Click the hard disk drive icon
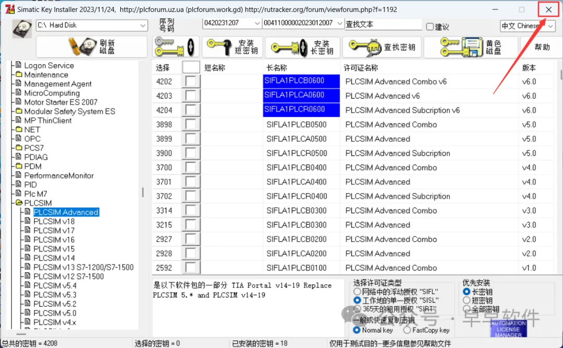 point(22,29)
